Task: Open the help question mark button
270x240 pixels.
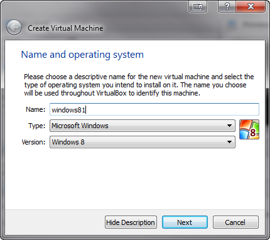Action: (x=227, y=6)
